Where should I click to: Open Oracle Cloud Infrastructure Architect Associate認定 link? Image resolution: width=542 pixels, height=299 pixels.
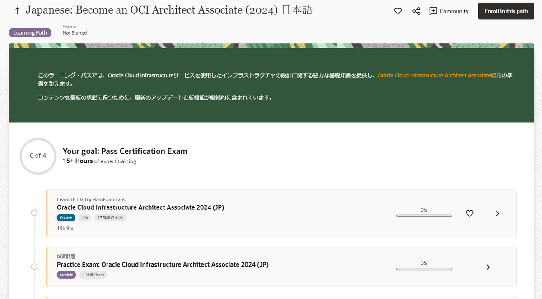tap(439, 75)
